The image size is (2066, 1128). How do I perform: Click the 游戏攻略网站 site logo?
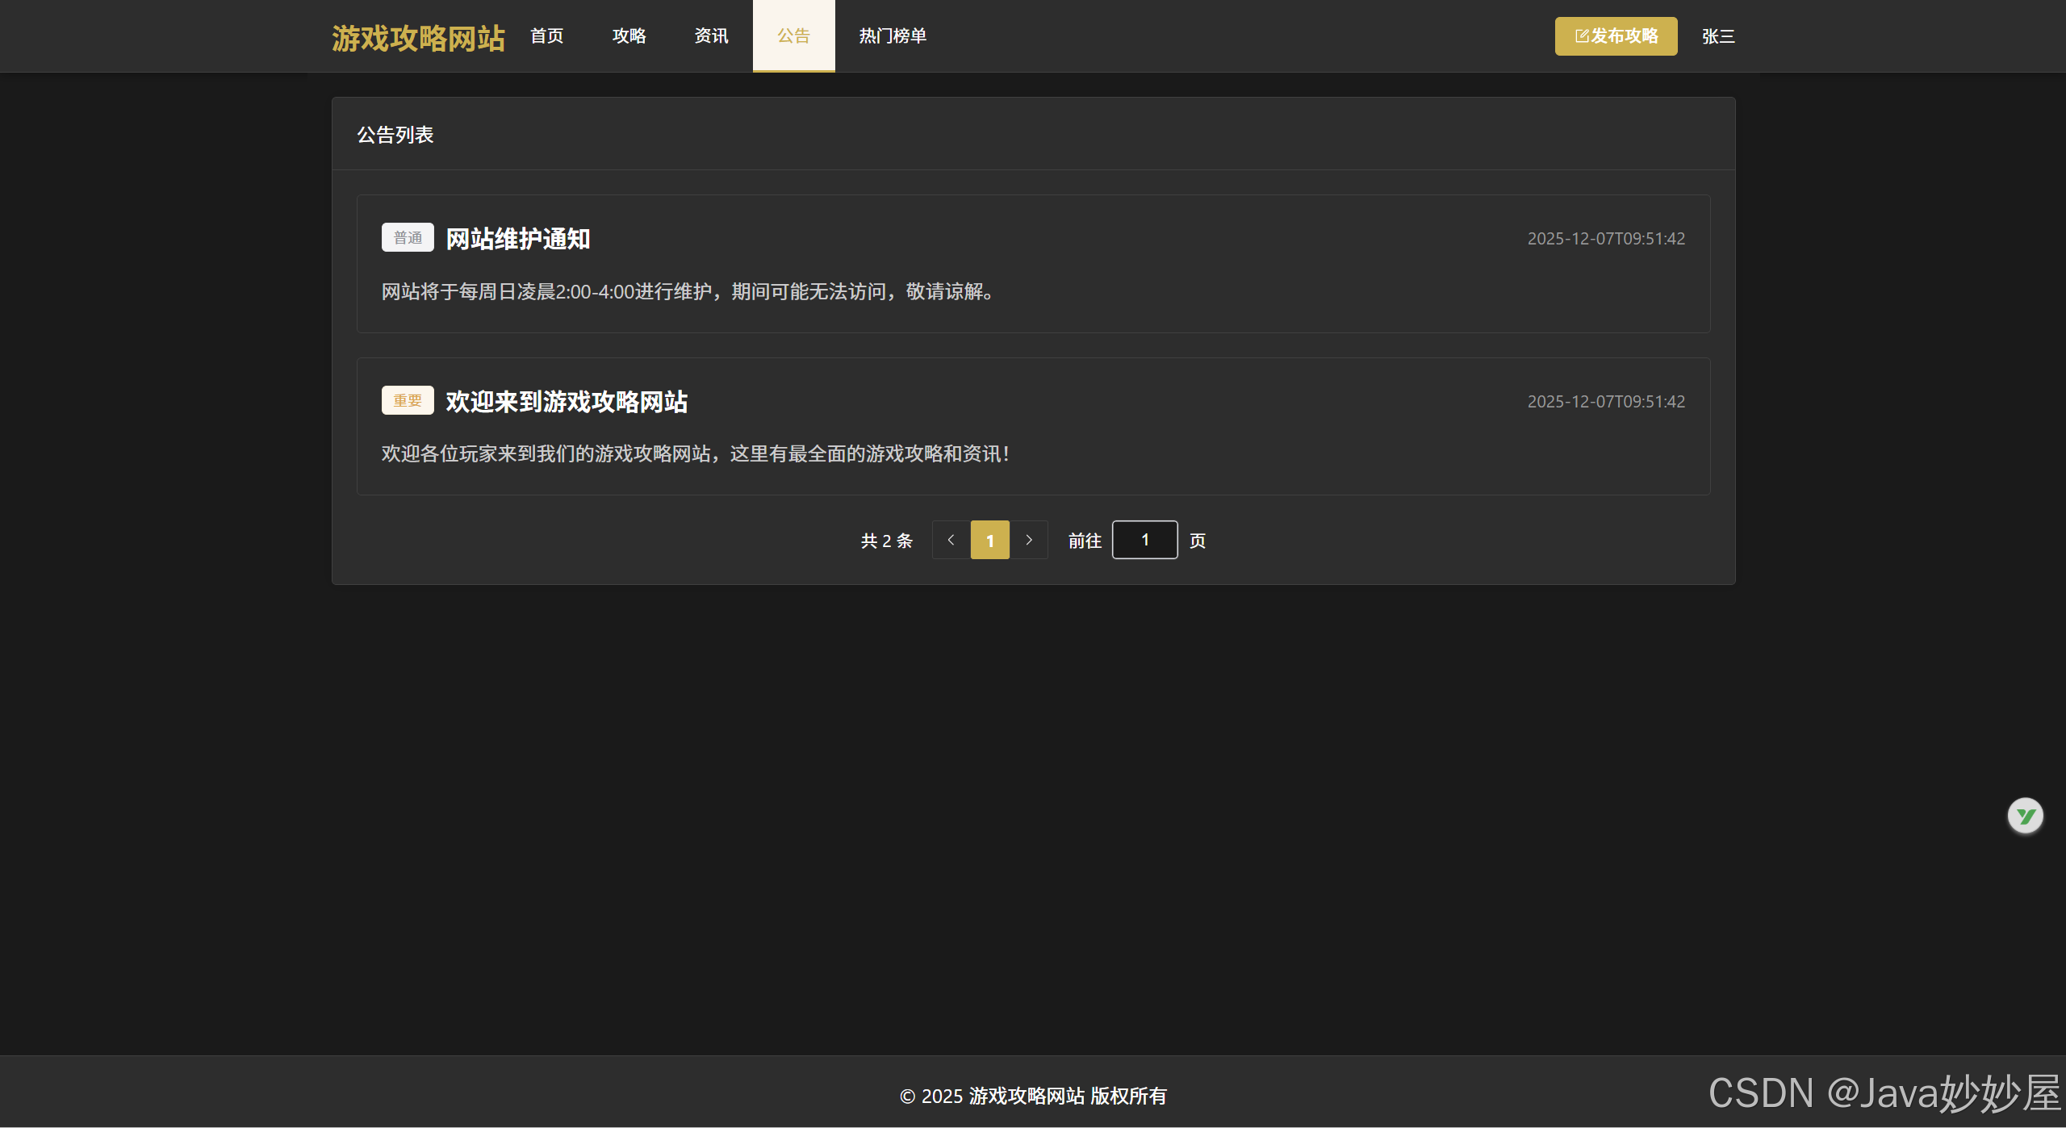418,38
